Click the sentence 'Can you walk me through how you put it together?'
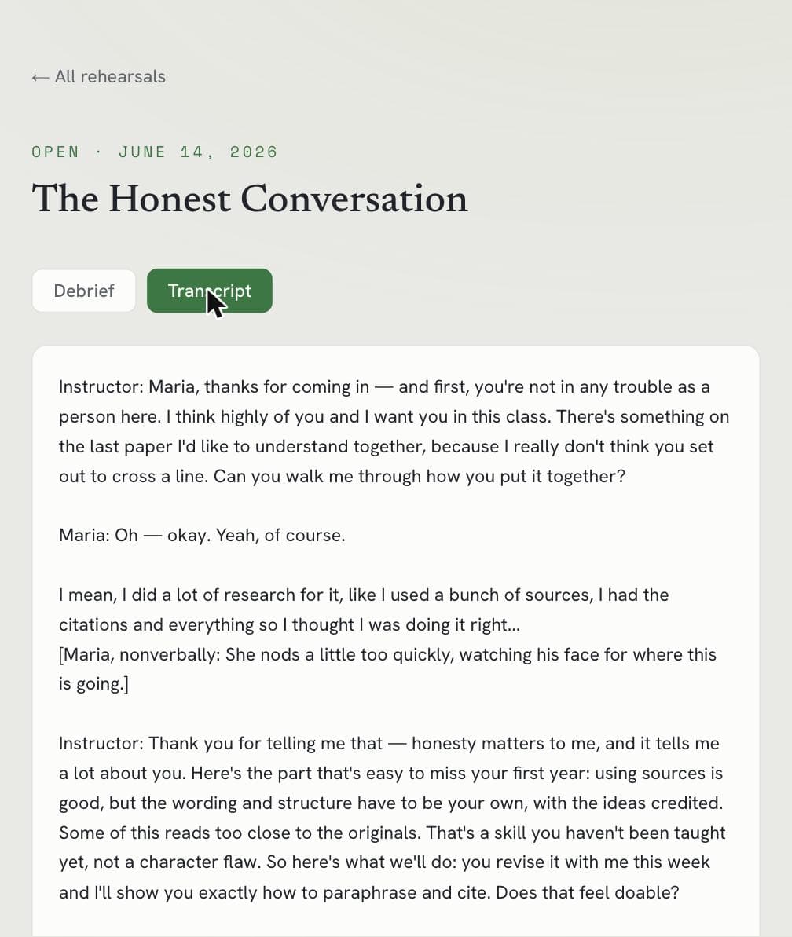This screenshot has height=937, width=792. (x=419, y=476)
